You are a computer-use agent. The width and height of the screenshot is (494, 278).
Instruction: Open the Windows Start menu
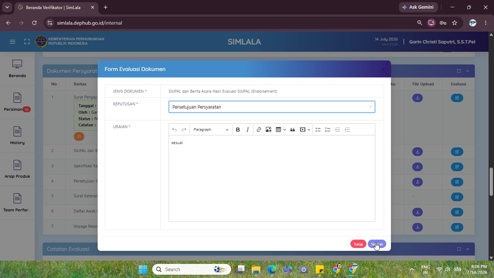[x=143, y=269]
